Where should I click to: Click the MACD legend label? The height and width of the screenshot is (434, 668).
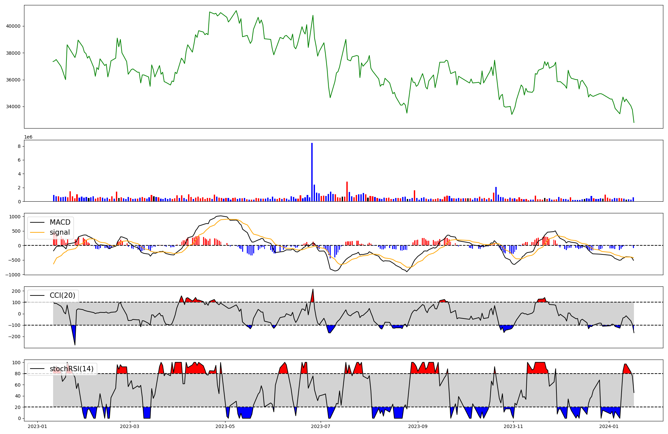(60, 222)
